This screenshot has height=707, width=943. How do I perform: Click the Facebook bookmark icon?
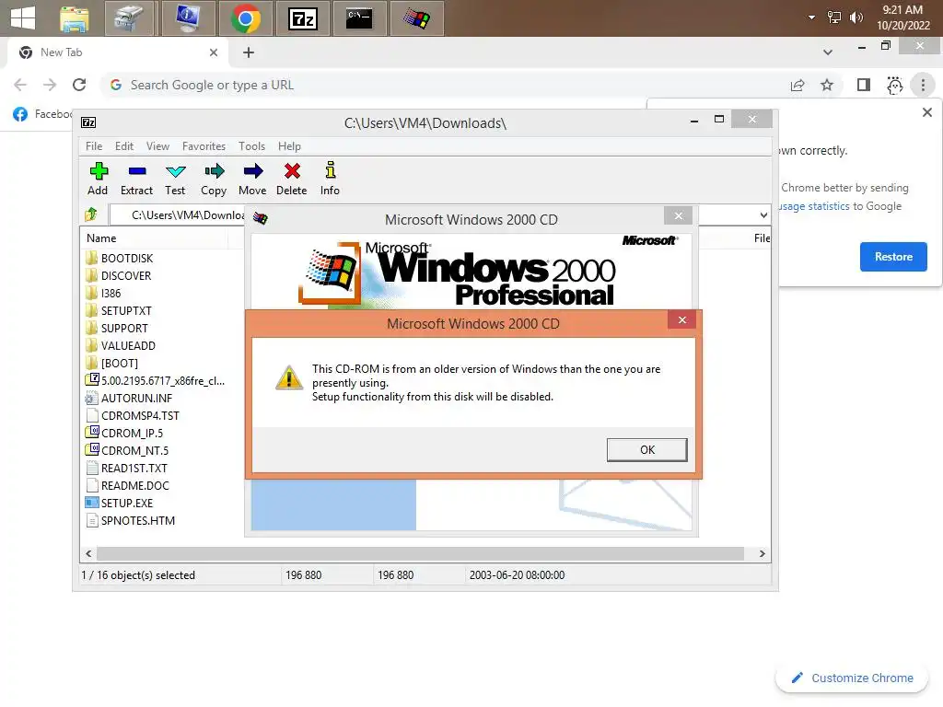click(x=20, y=114)
